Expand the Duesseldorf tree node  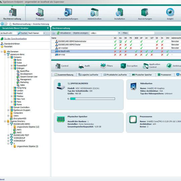click(x=11, y=66)
